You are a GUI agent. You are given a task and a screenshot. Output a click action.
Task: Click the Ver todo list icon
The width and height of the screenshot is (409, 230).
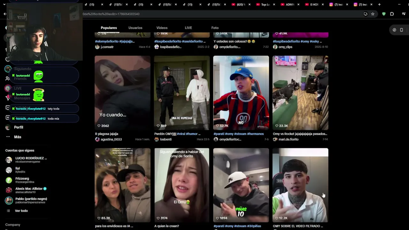[8, 211]
